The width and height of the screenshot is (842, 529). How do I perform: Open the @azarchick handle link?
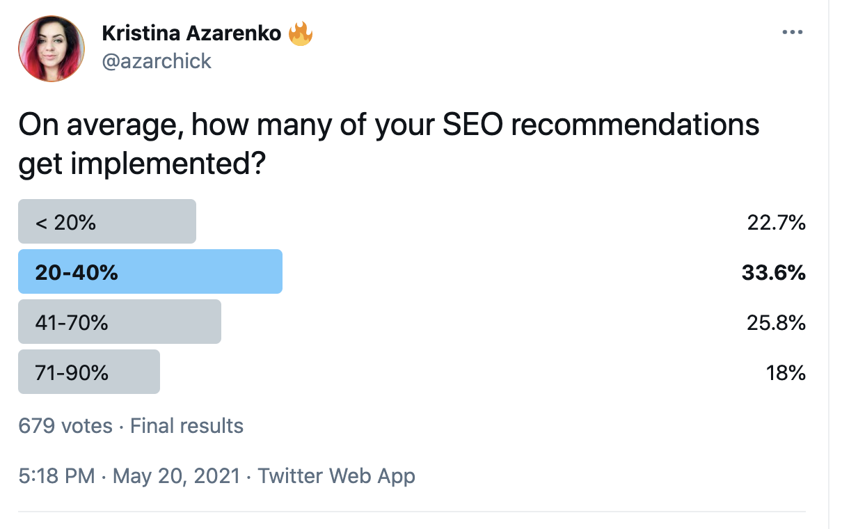tap(157, 61)
